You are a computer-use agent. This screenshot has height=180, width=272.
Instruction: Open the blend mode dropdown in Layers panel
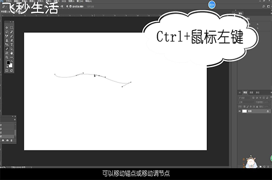pyautogui.click(x=246, y=102)
